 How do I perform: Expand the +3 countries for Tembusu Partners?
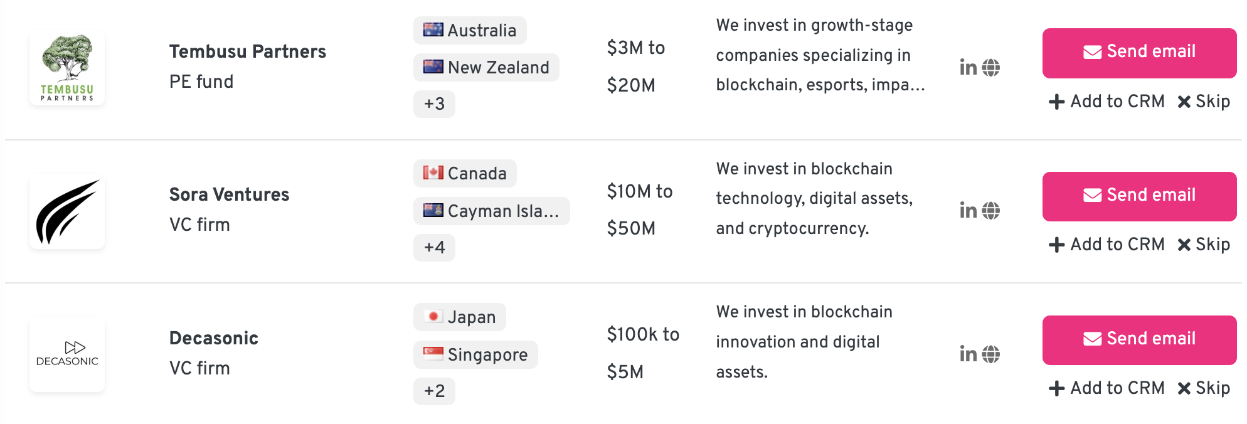point(434,104)
